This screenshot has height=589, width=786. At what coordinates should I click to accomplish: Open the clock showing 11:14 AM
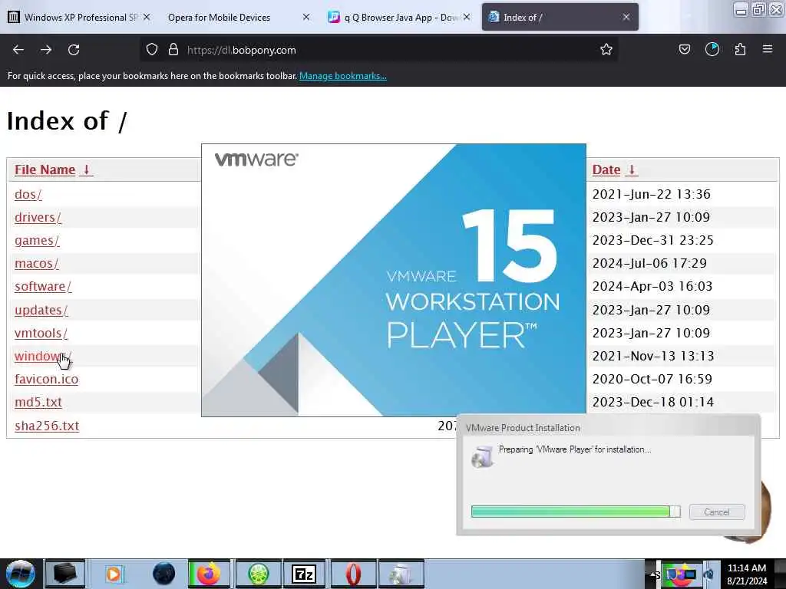pos(747,574)
